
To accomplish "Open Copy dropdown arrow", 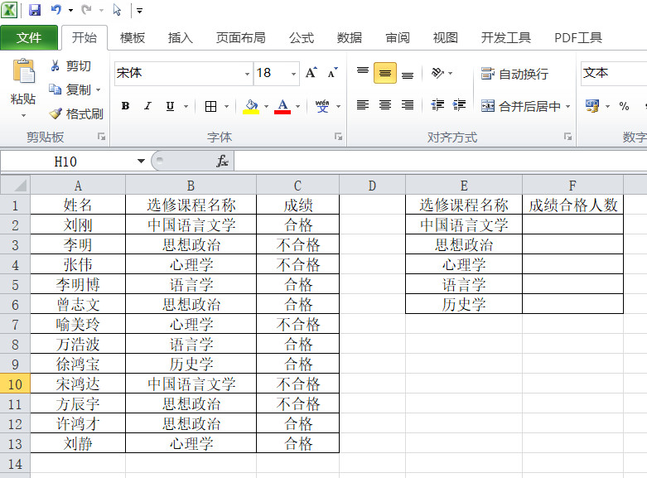I will [x=99, y=89].
